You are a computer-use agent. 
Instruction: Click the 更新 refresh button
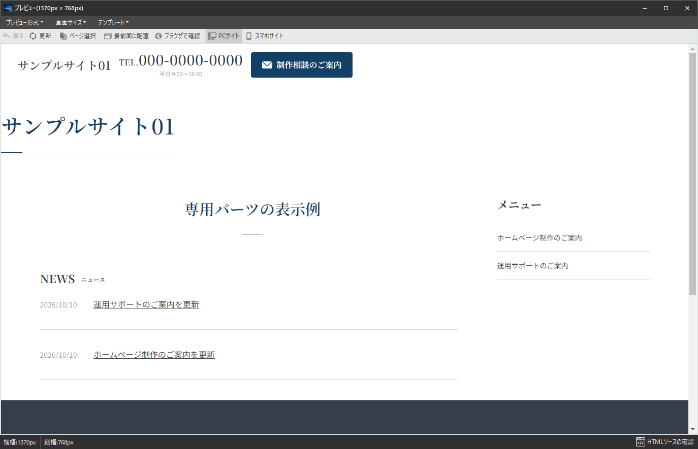pyautogui.click(x=40, y=36)
